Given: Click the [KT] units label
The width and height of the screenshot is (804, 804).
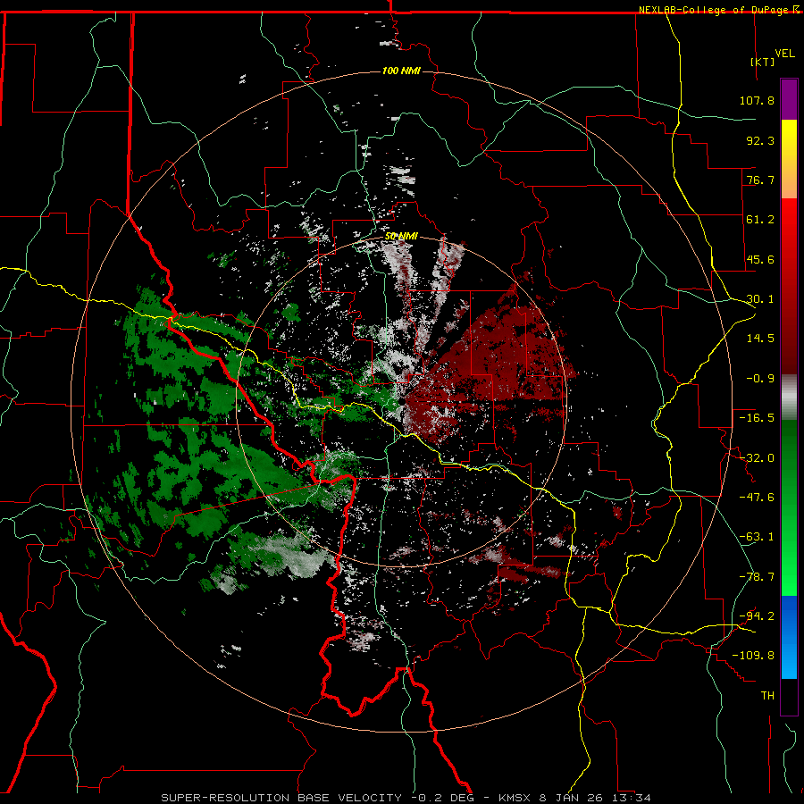Looking at the screenshot, I should [763, 62].
